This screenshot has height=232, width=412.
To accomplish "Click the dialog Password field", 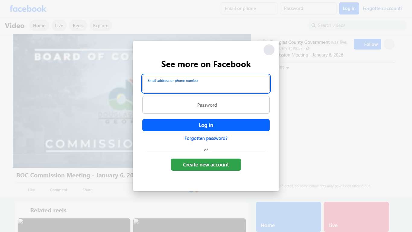I will coord(206,105).
